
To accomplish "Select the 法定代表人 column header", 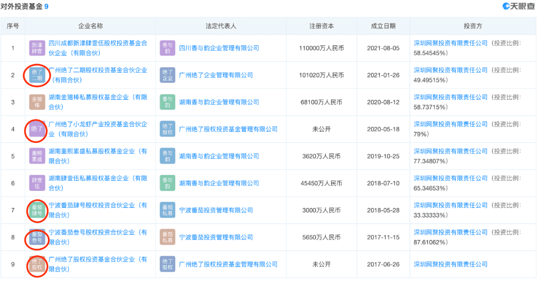I will (221, 26).
